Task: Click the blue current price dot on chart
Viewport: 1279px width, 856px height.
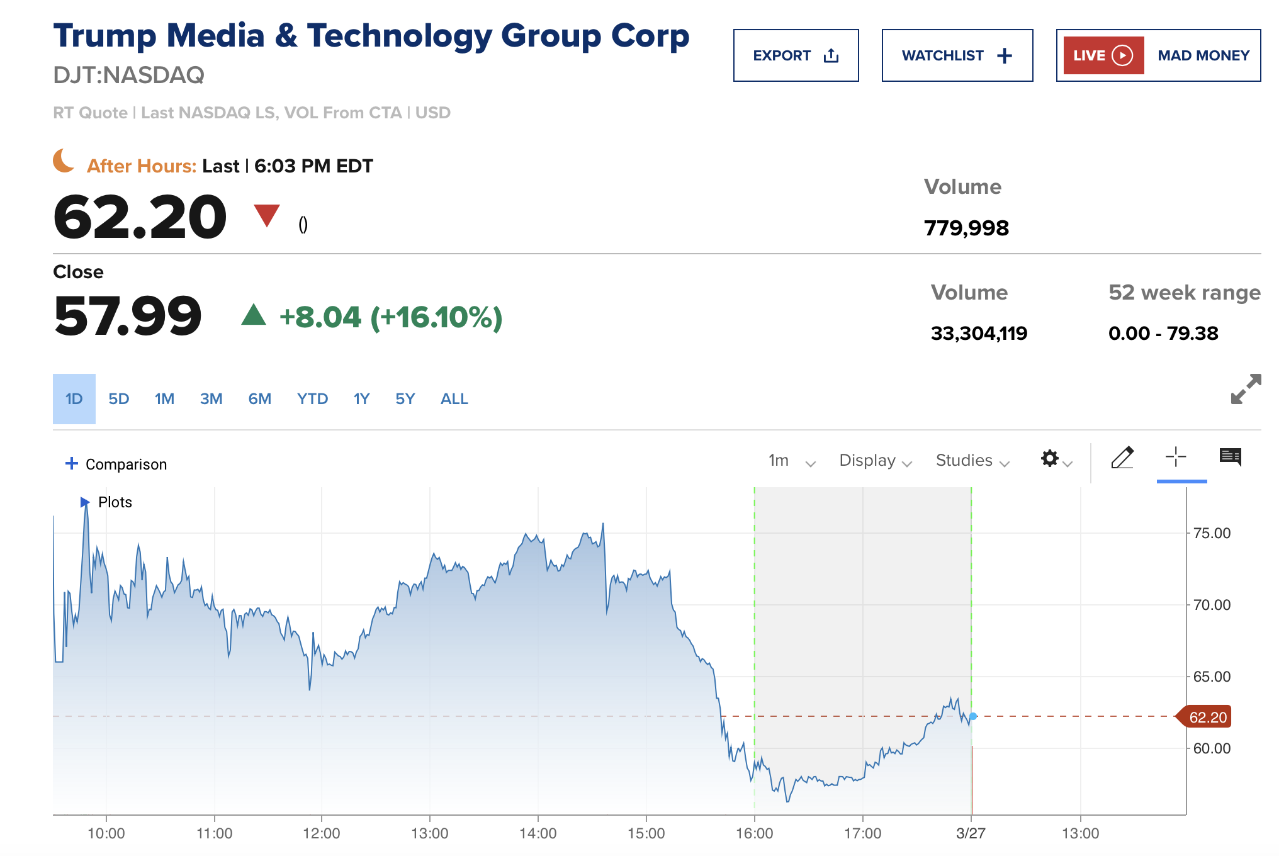Action: 973,716
